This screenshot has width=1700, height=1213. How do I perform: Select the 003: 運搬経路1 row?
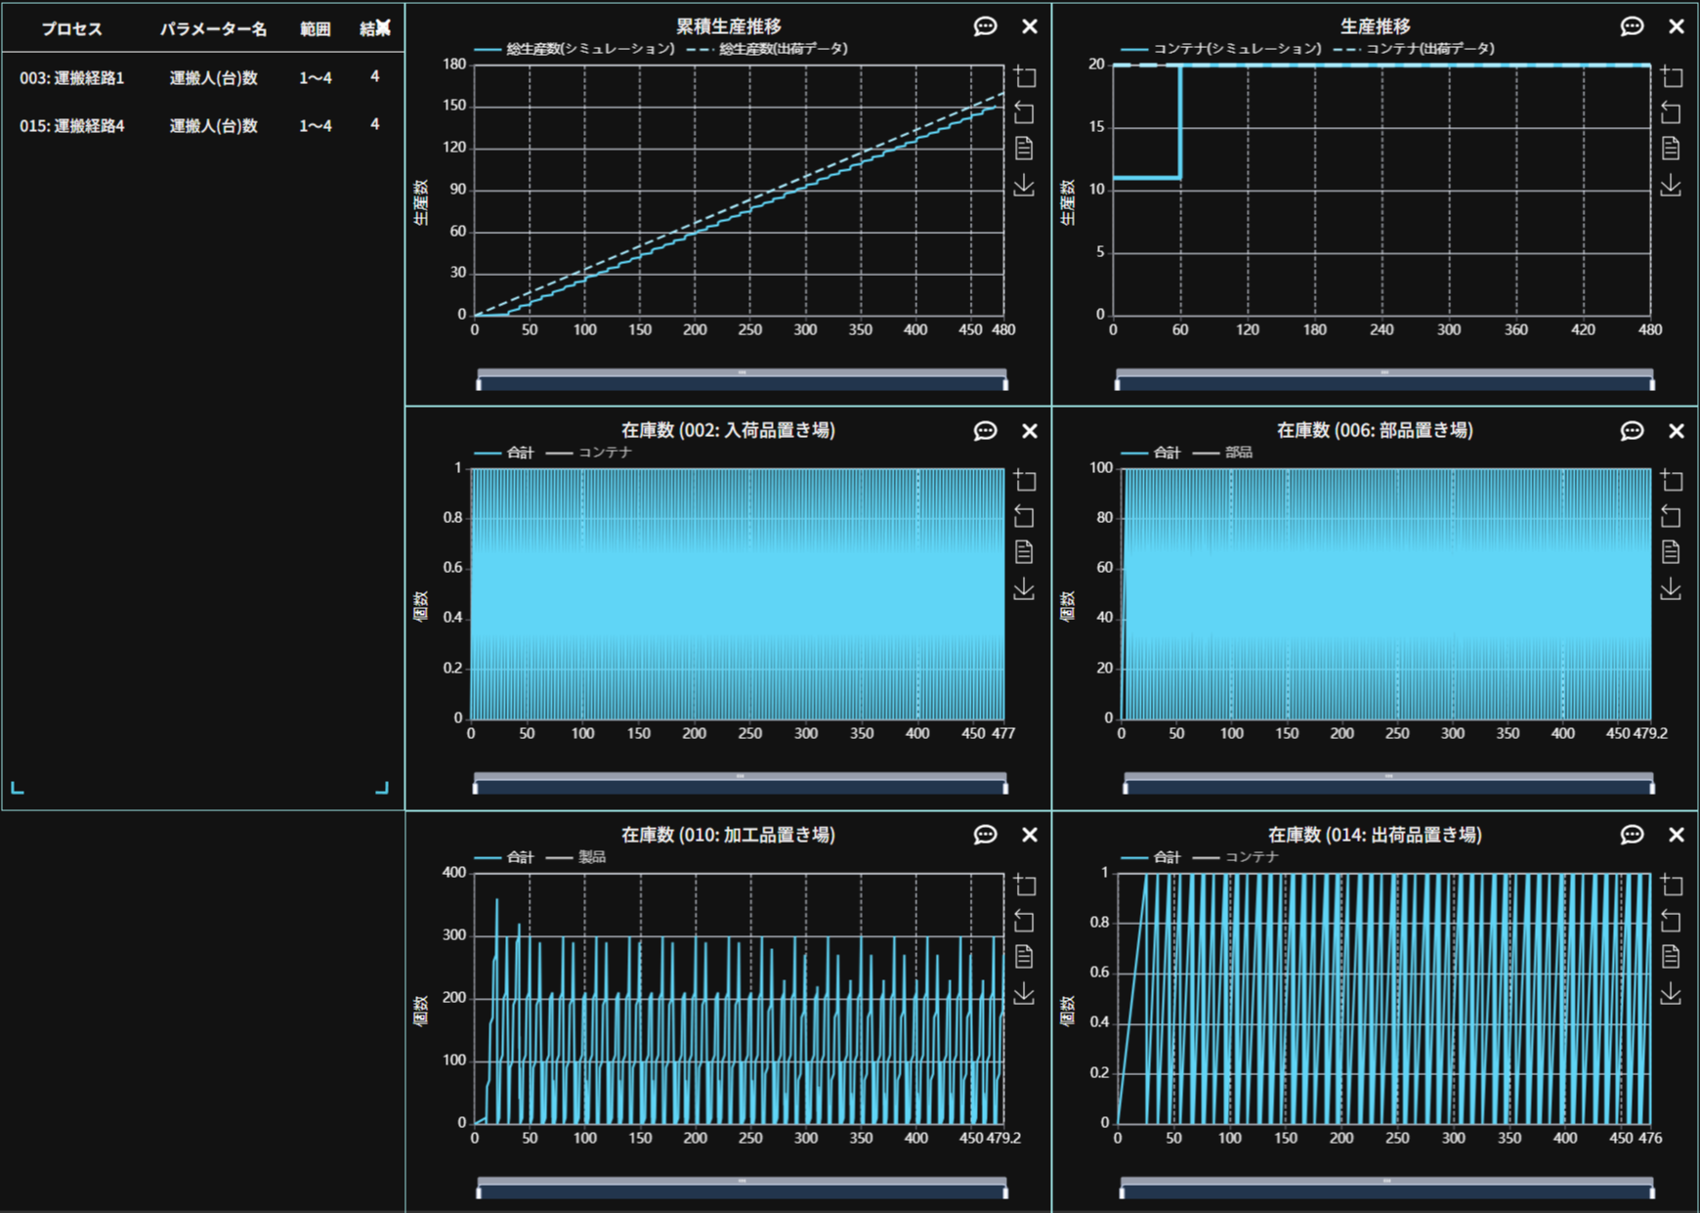point(71,78)
